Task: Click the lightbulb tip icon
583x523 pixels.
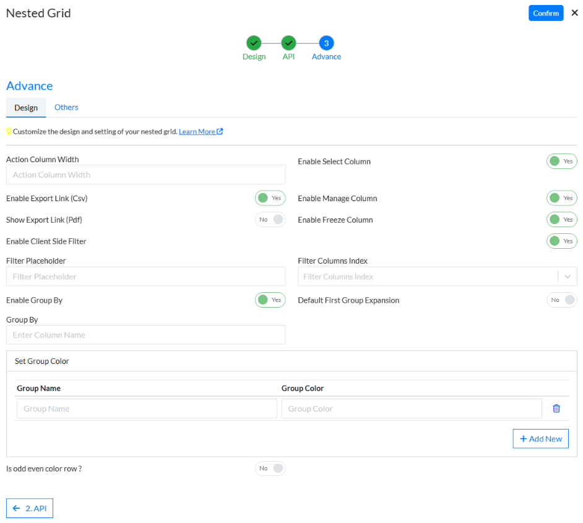Action: [9, 132]
